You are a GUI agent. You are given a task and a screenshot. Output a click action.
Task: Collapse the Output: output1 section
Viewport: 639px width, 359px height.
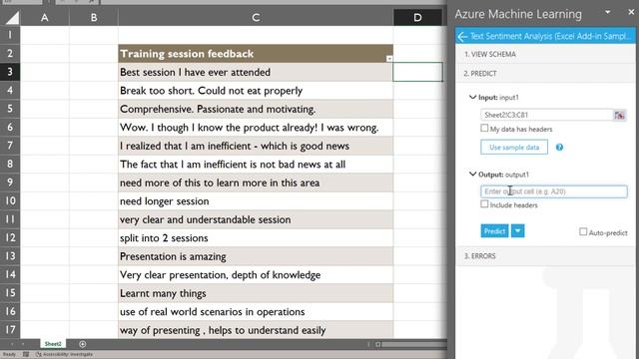point(472,175)
